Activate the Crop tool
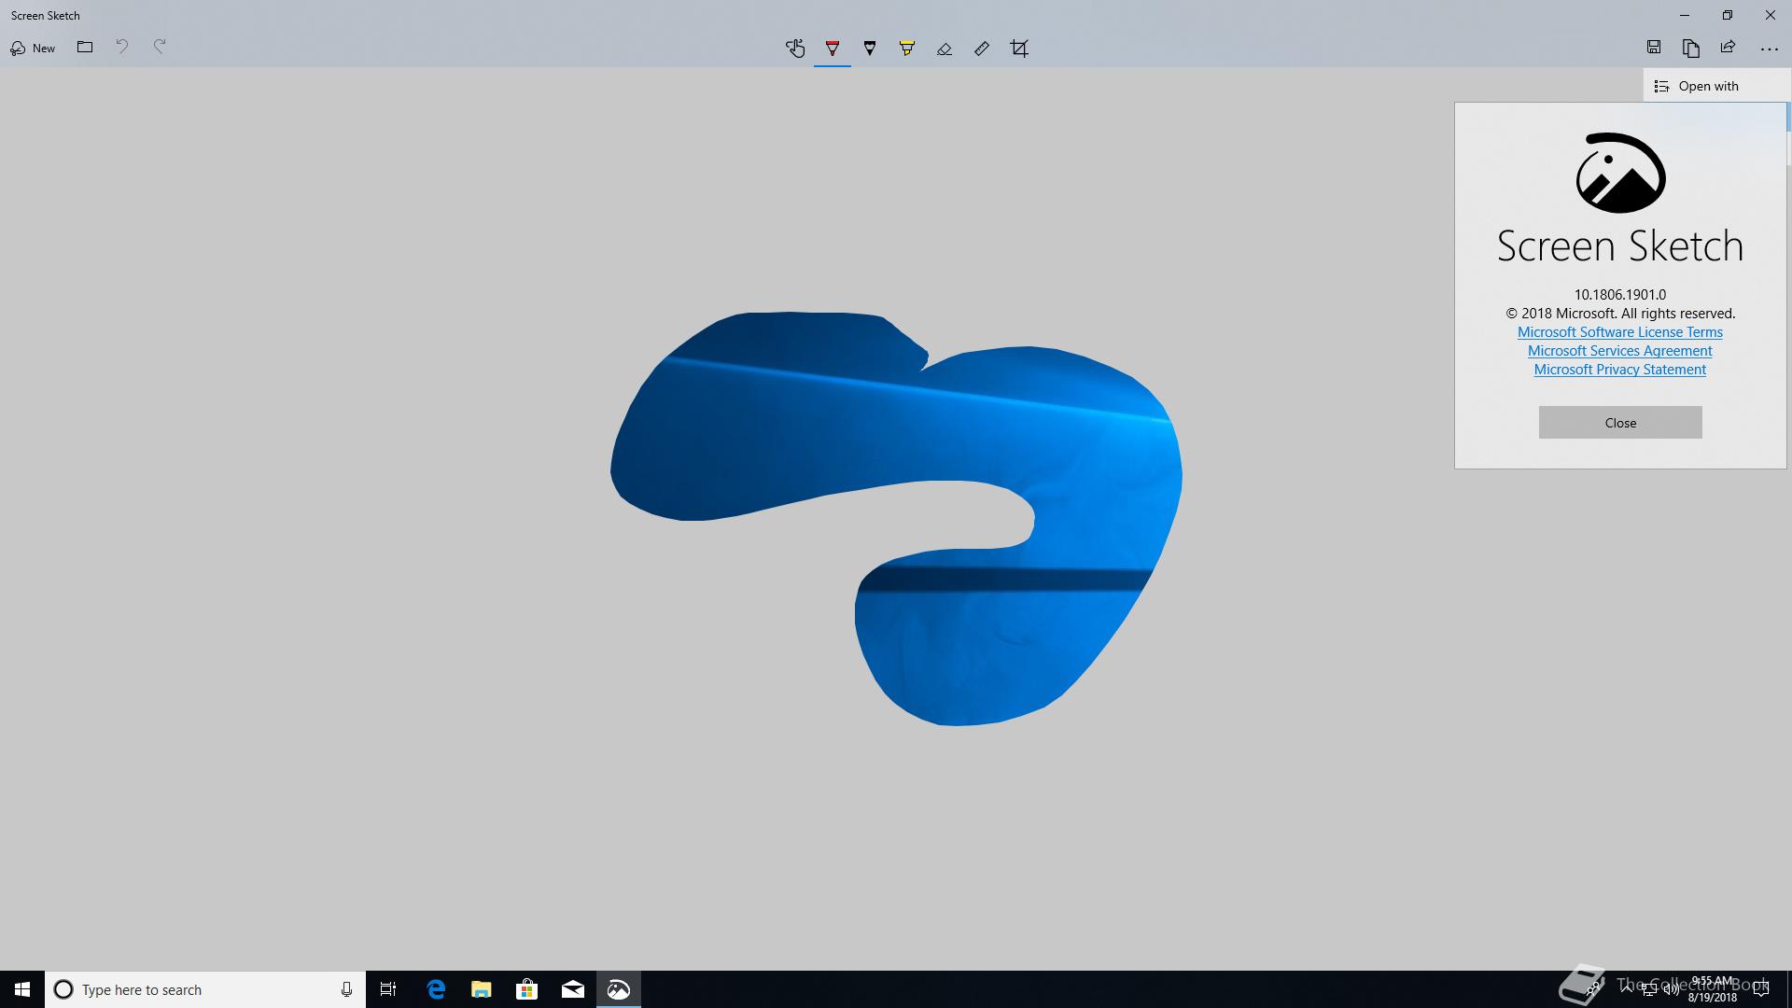This screenshot has height=1008, width=1792. coord(1019,49)
